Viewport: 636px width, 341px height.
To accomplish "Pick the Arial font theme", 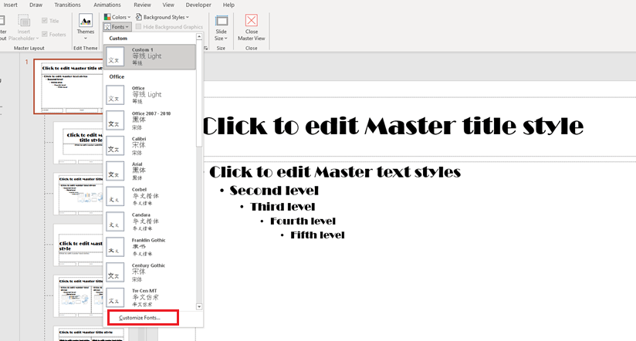I will 150,170.
